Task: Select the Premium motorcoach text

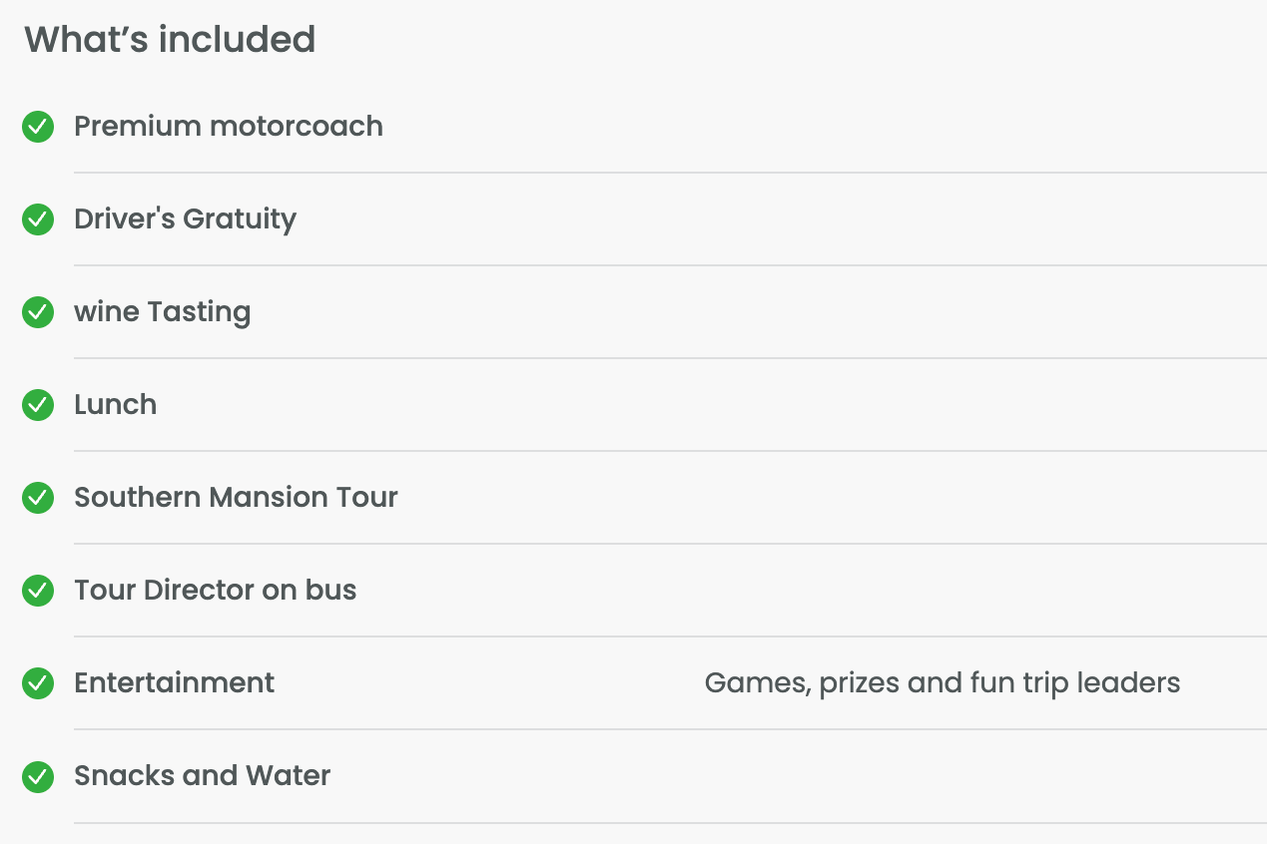Action: (229, 127)
